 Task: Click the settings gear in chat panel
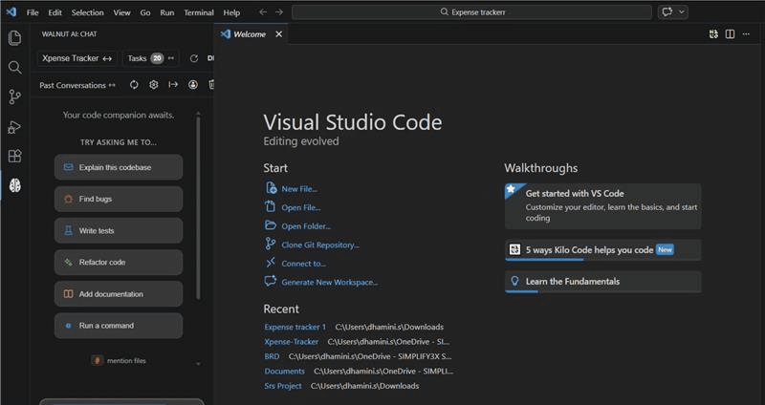point(153,85)
